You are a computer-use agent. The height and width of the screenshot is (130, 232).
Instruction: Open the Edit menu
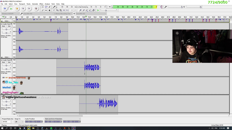(x=6, y=4)
